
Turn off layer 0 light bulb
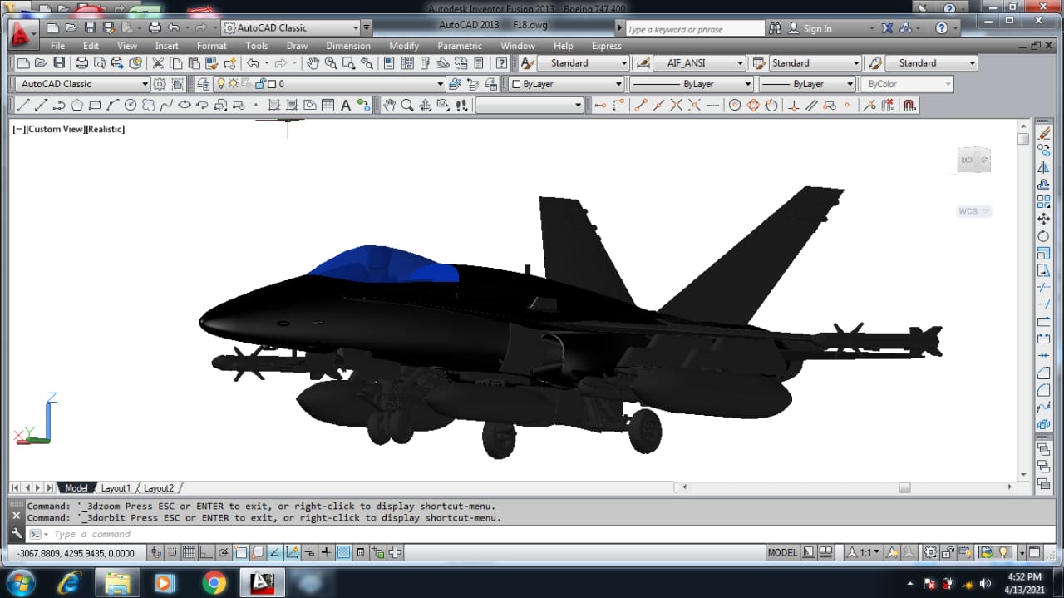[x=220, y=83]
